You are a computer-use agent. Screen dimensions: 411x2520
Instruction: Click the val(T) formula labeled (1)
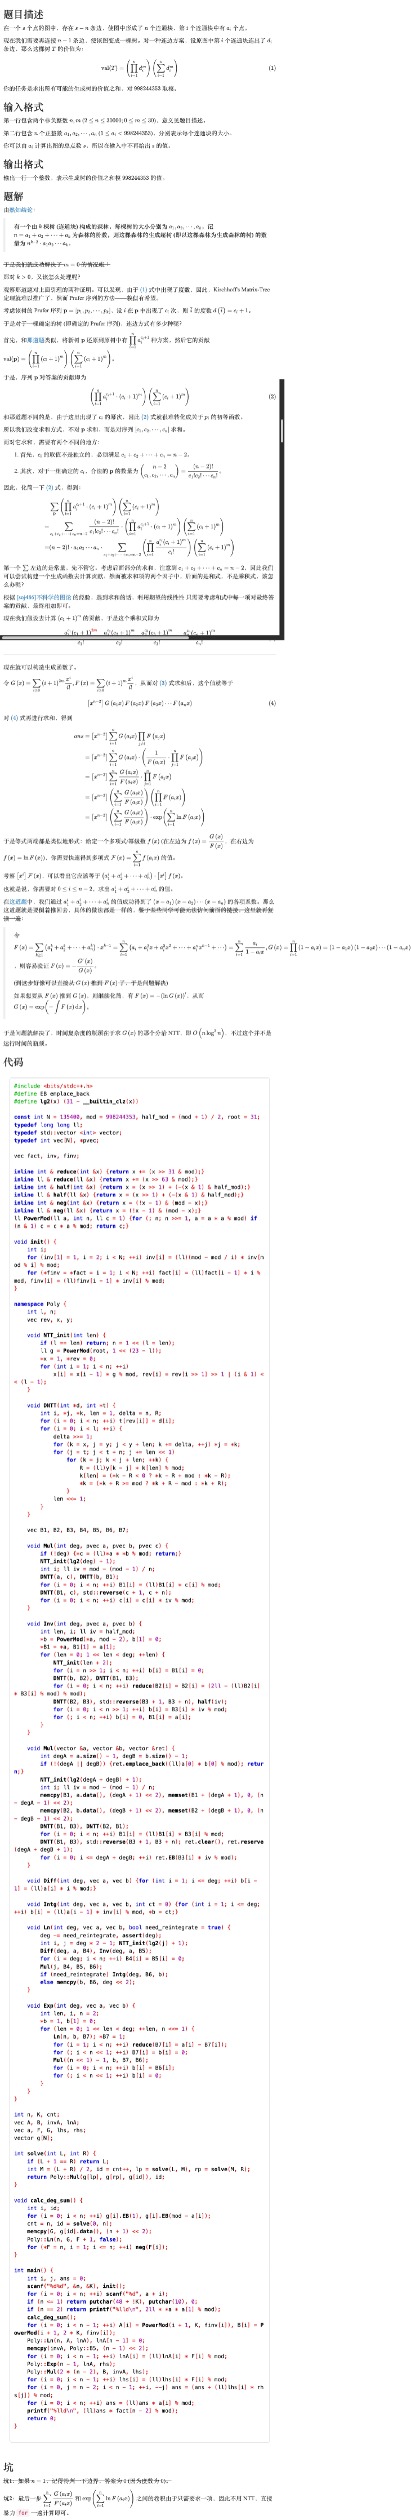click(x=141, y=69)
